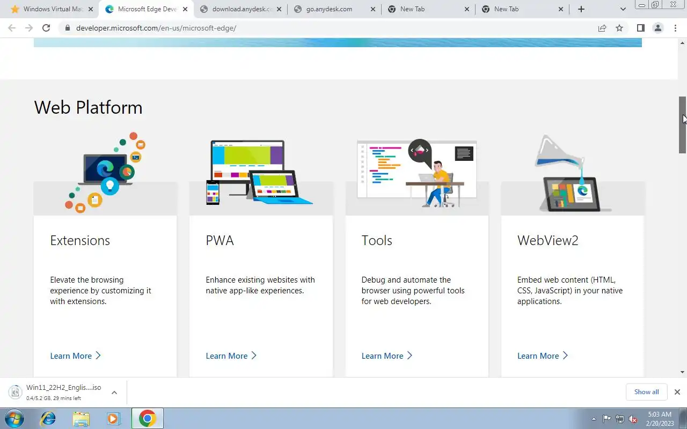The width and height of the screenshot is (687, 429).
Task: Close the last New Tab
Action: (561, 9)
